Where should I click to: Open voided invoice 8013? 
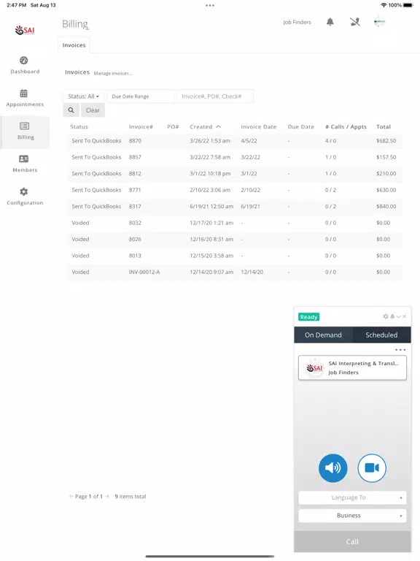click(235, 256)
